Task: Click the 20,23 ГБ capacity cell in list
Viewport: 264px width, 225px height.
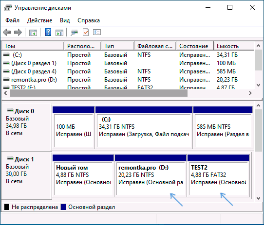Action: click(x=227, y=80)
